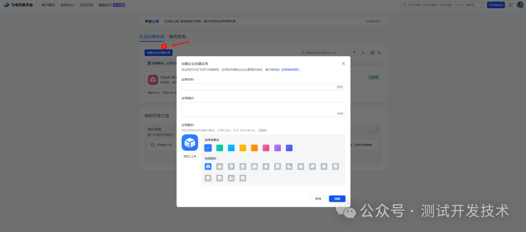
Task: Pick the blue checked background color
Action: pyautogui.click(x=208, y=148)
